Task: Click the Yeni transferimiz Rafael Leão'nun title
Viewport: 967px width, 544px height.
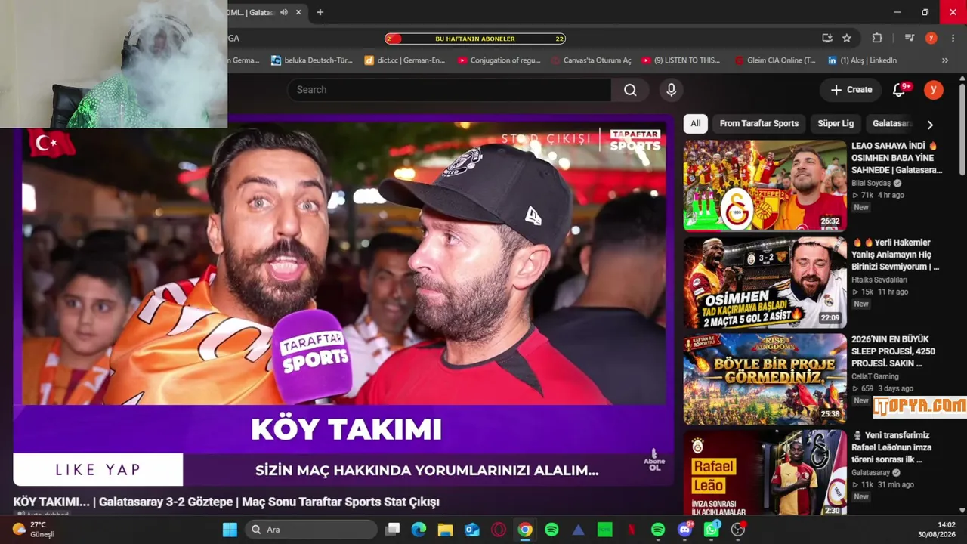Action: click(x=892, y=447)
